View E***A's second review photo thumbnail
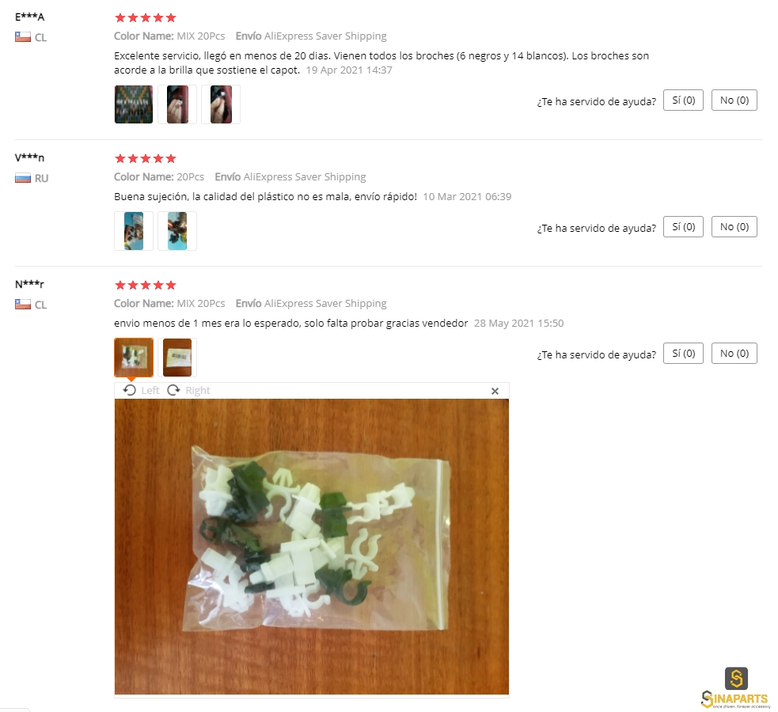The height and width of the screenshot is (712, 778). click(177, 104)
